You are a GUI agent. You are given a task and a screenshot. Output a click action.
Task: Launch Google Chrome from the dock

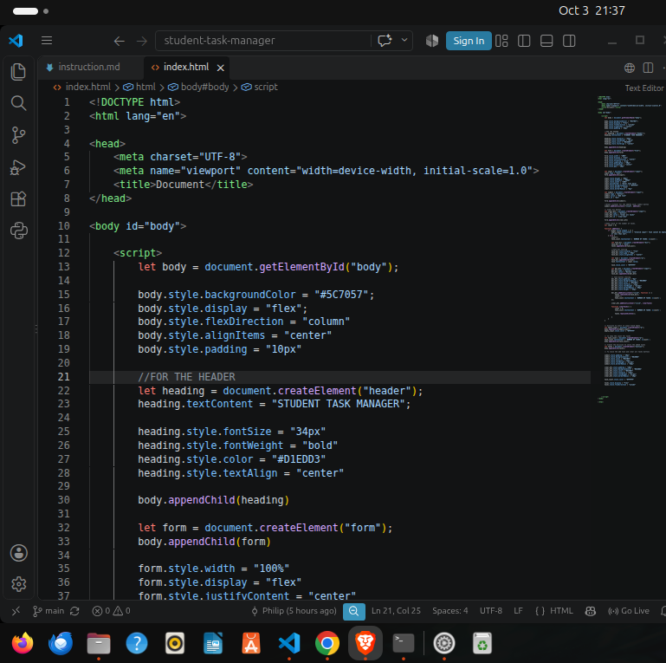tap(327, 643)
